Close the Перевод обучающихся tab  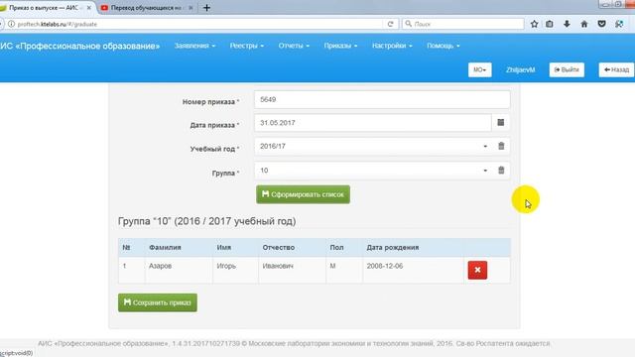[x=190, y=8]
